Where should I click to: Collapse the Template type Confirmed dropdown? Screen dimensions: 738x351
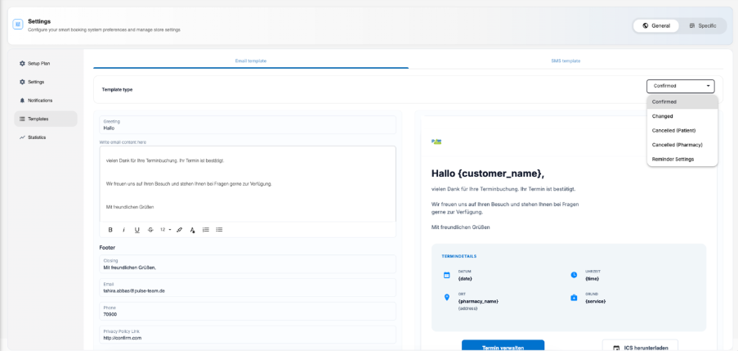(x=681, y=86)
